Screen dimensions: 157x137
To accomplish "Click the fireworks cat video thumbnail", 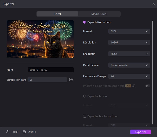I will pyautogui.click(x=40, y=39).
